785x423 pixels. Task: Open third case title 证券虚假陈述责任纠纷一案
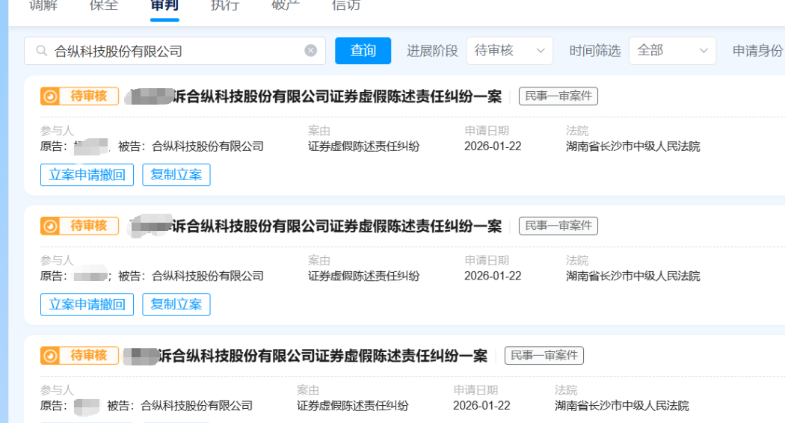[x=401, y=356]
